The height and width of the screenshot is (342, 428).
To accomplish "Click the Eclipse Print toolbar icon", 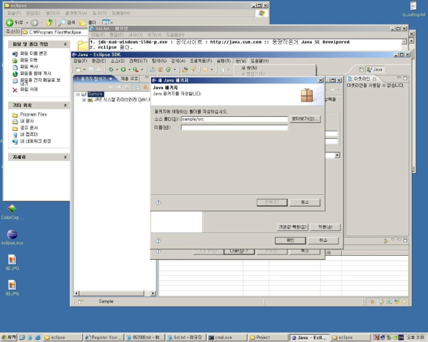I will coord(98,70).
